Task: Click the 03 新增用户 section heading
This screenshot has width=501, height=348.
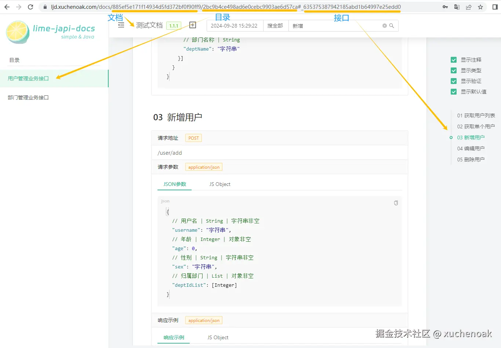Action: point(178,117)
